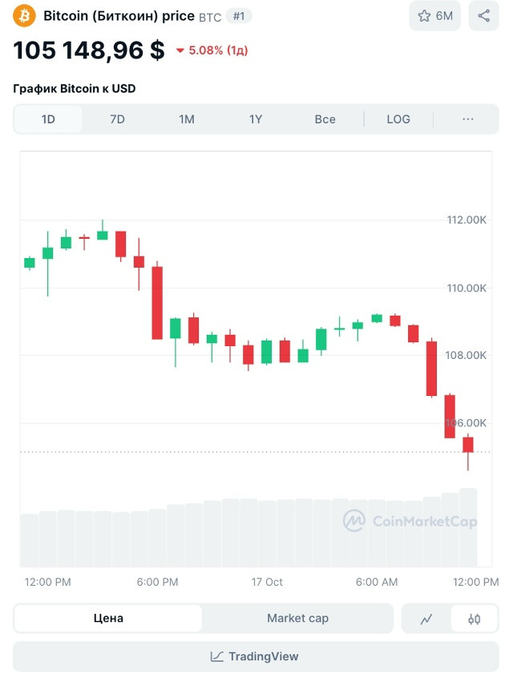The height and width of the screenshot is (686, 513).
Task: Open the TradingView chart button
Action: tap(256, 656)
